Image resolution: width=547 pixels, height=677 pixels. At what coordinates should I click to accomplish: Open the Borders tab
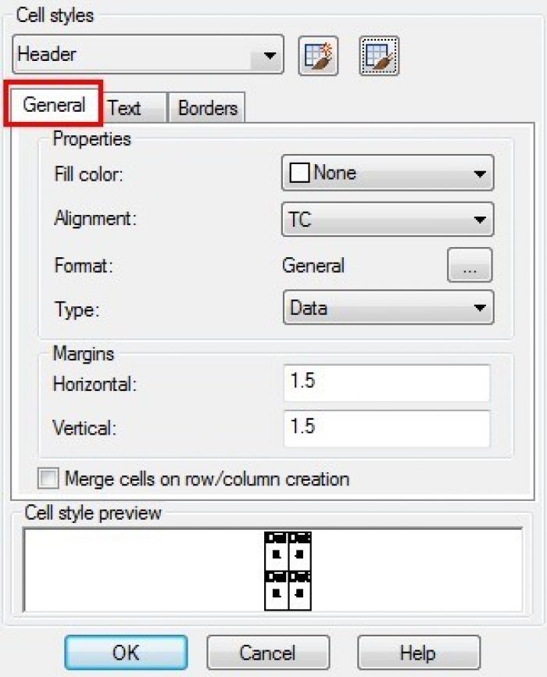[207, 108]
